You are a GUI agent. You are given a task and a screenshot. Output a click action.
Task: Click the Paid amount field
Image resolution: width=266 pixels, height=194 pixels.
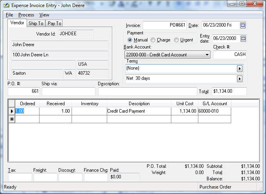(x=124, y=177)
